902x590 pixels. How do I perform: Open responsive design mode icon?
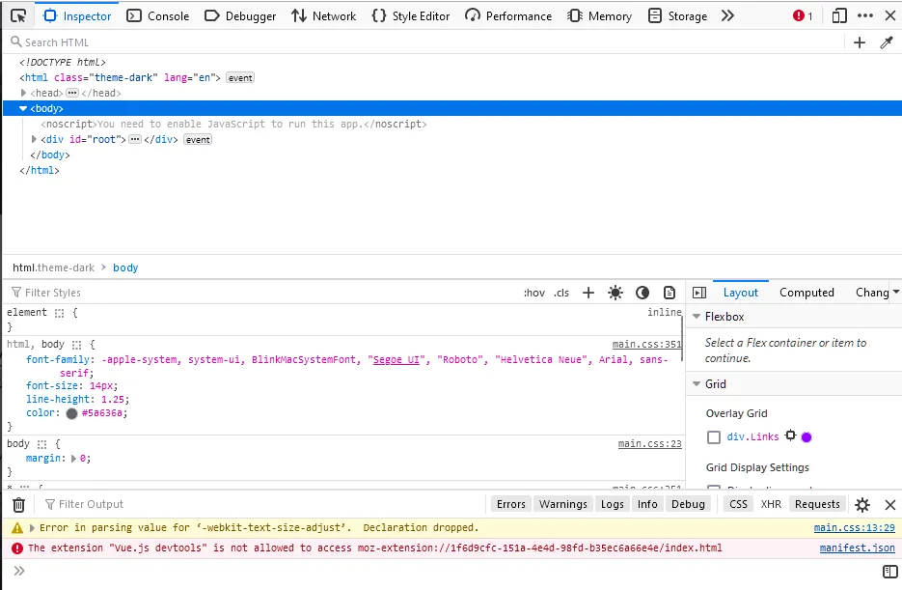coord(839,15)
